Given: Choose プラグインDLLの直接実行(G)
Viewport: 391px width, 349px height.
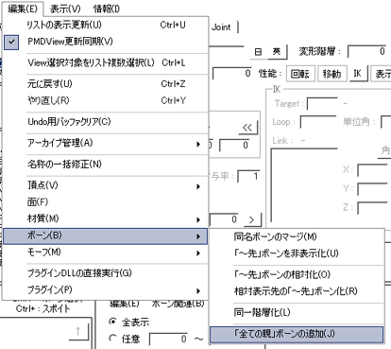Looking at the screenshot, I should point(106,273).
